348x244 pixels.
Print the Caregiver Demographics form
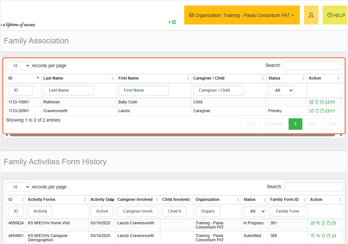(334, 236)
